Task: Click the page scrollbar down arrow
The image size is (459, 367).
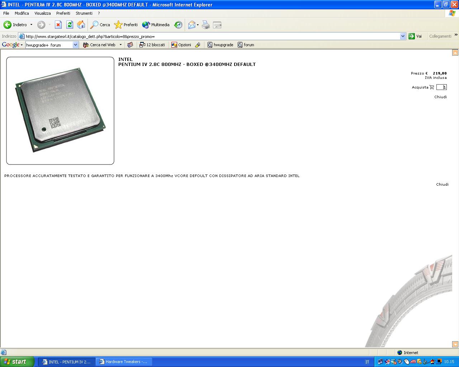Action: [x=455, y=344]
